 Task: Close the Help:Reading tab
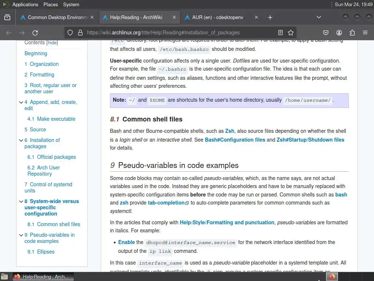click(x=174, y=18)
